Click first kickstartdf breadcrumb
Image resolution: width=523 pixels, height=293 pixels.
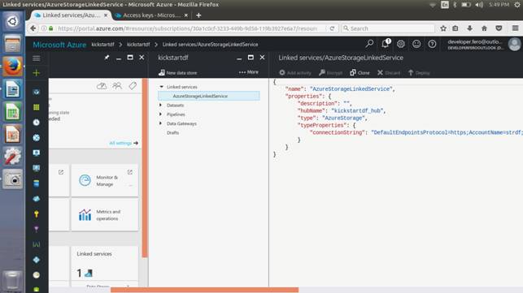(x=102, y=45)
